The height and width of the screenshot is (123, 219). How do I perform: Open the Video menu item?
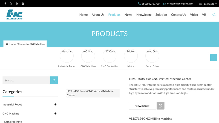[194, 15]
